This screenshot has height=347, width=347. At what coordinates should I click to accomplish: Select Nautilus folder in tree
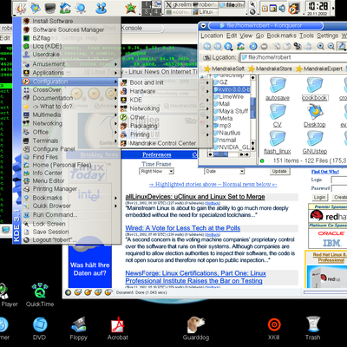coord(226,133)
